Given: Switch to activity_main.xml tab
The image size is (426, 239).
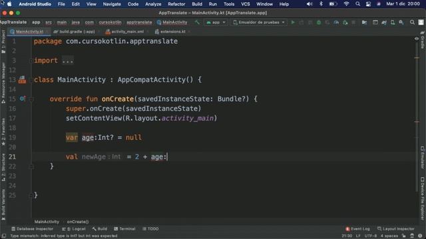Looking at the screenshot, I should click(x=127, y=32).
